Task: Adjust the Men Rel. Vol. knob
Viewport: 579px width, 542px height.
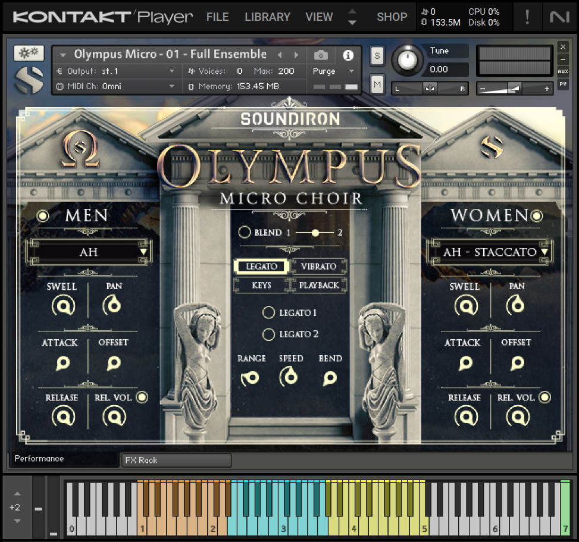Action: click(x=114, y=416)
